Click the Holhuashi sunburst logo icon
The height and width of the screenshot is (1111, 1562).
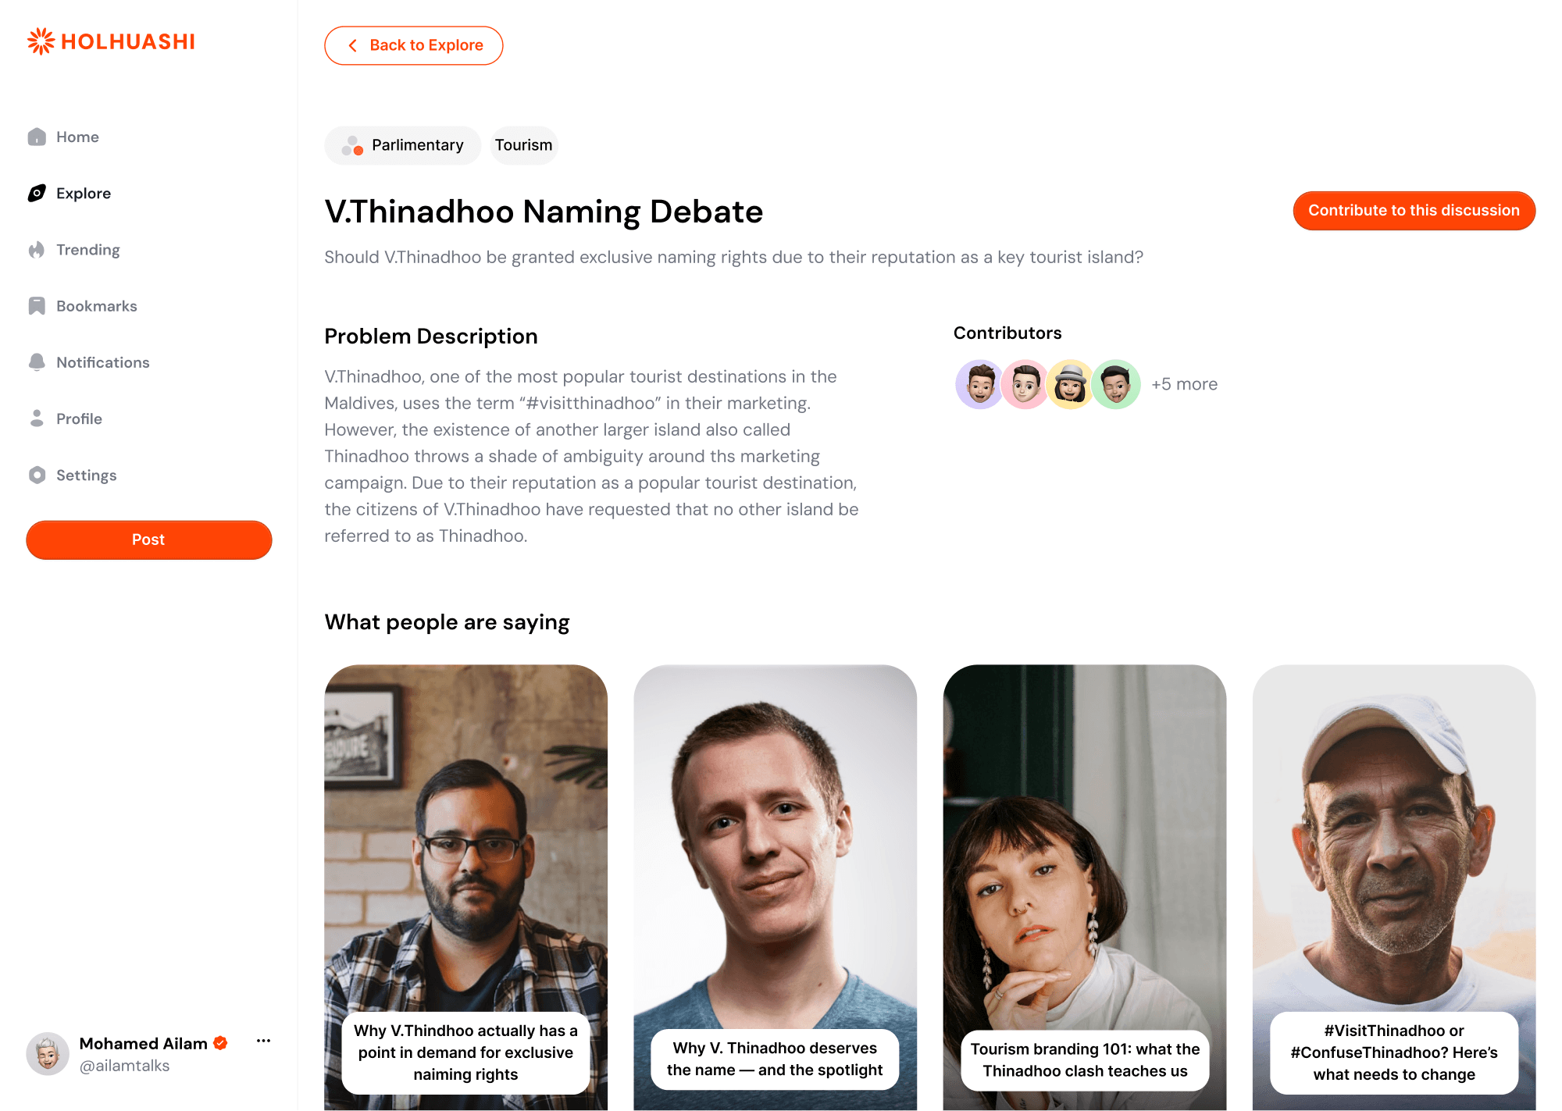41,41
